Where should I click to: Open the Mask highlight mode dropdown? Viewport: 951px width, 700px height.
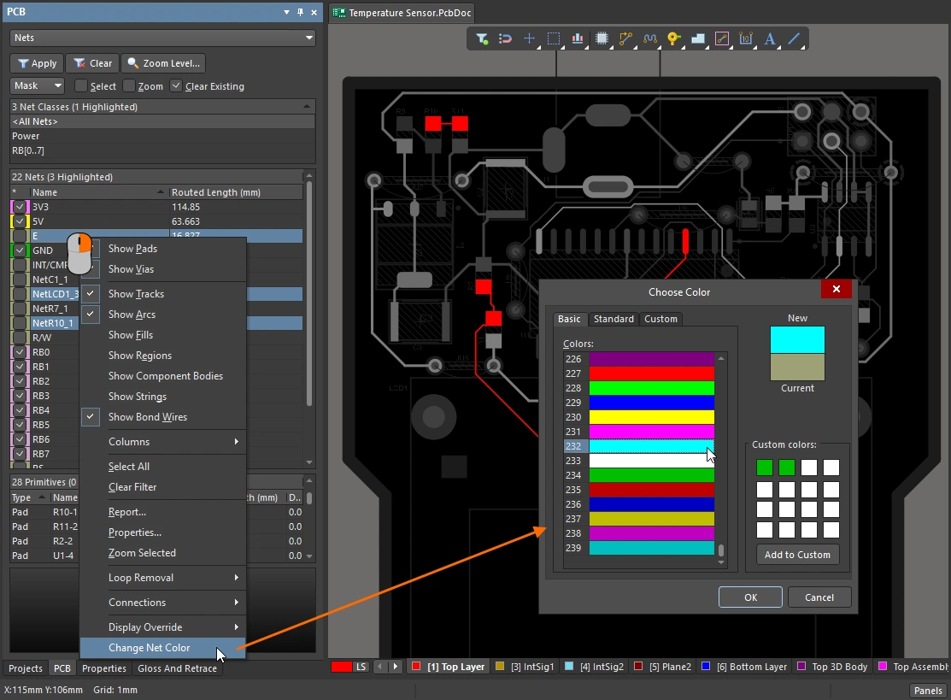[38, 85]
